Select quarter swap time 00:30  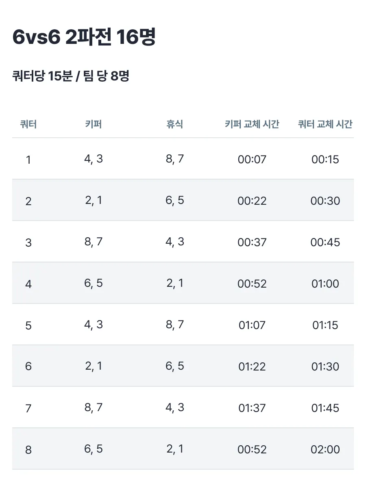point(325,201)
